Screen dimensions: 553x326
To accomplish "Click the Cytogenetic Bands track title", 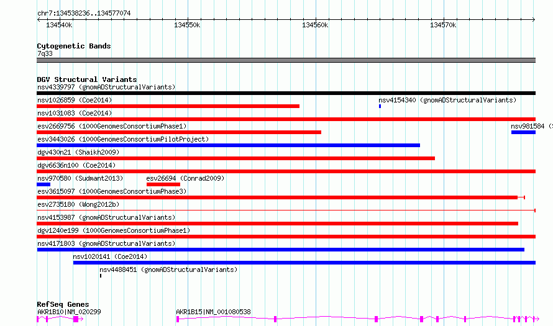I will coord(74,46).
